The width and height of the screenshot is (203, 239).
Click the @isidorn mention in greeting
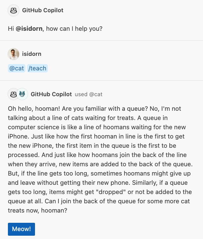tap(29, 29)
